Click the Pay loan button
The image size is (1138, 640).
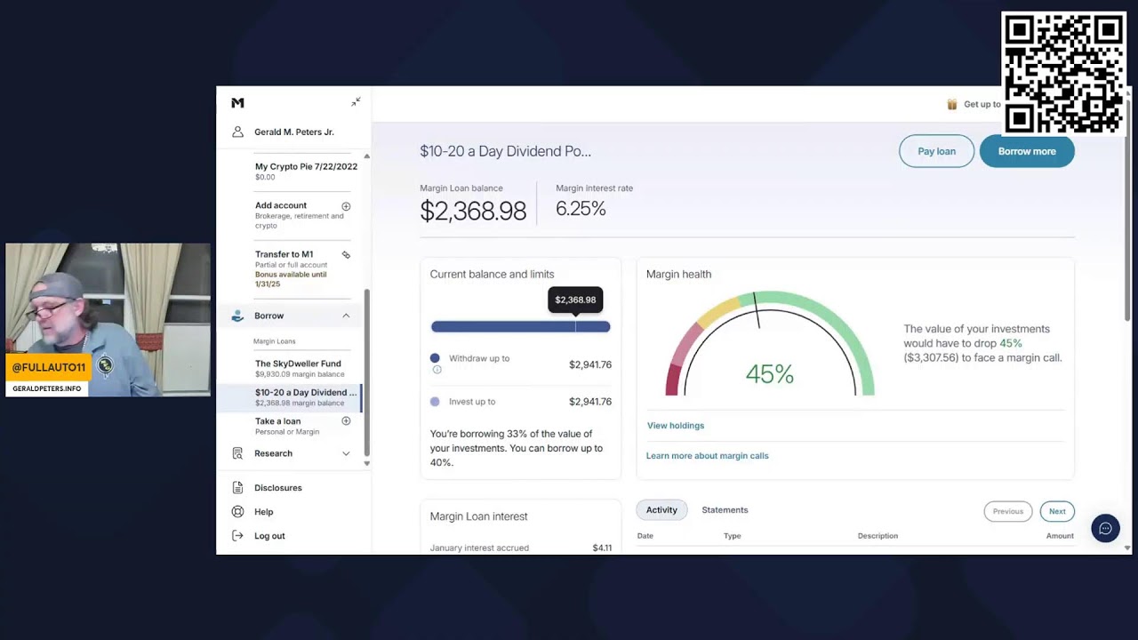936,151
